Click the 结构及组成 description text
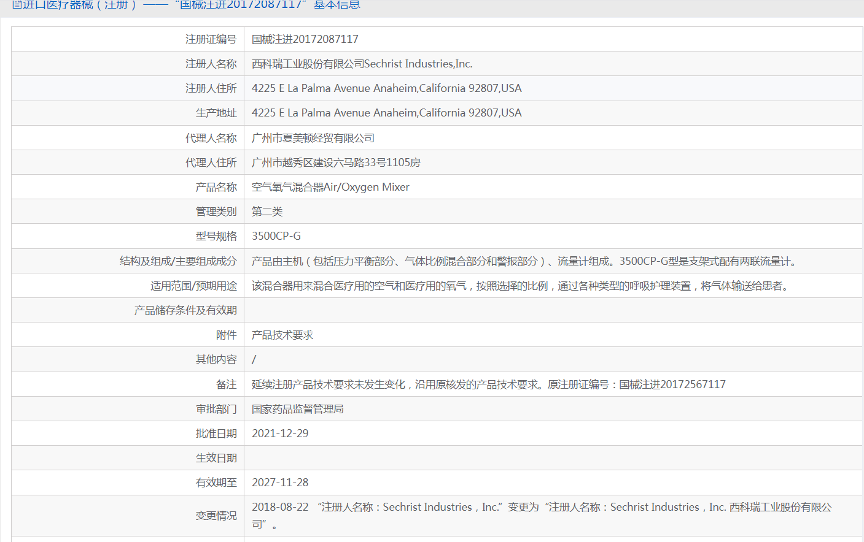This screenshot has width=864, height=542. [x=525, y=261]
